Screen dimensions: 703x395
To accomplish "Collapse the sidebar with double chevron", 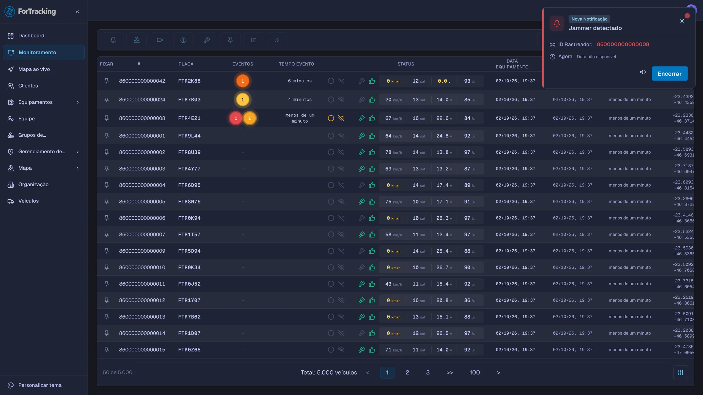I will [77, 12].
